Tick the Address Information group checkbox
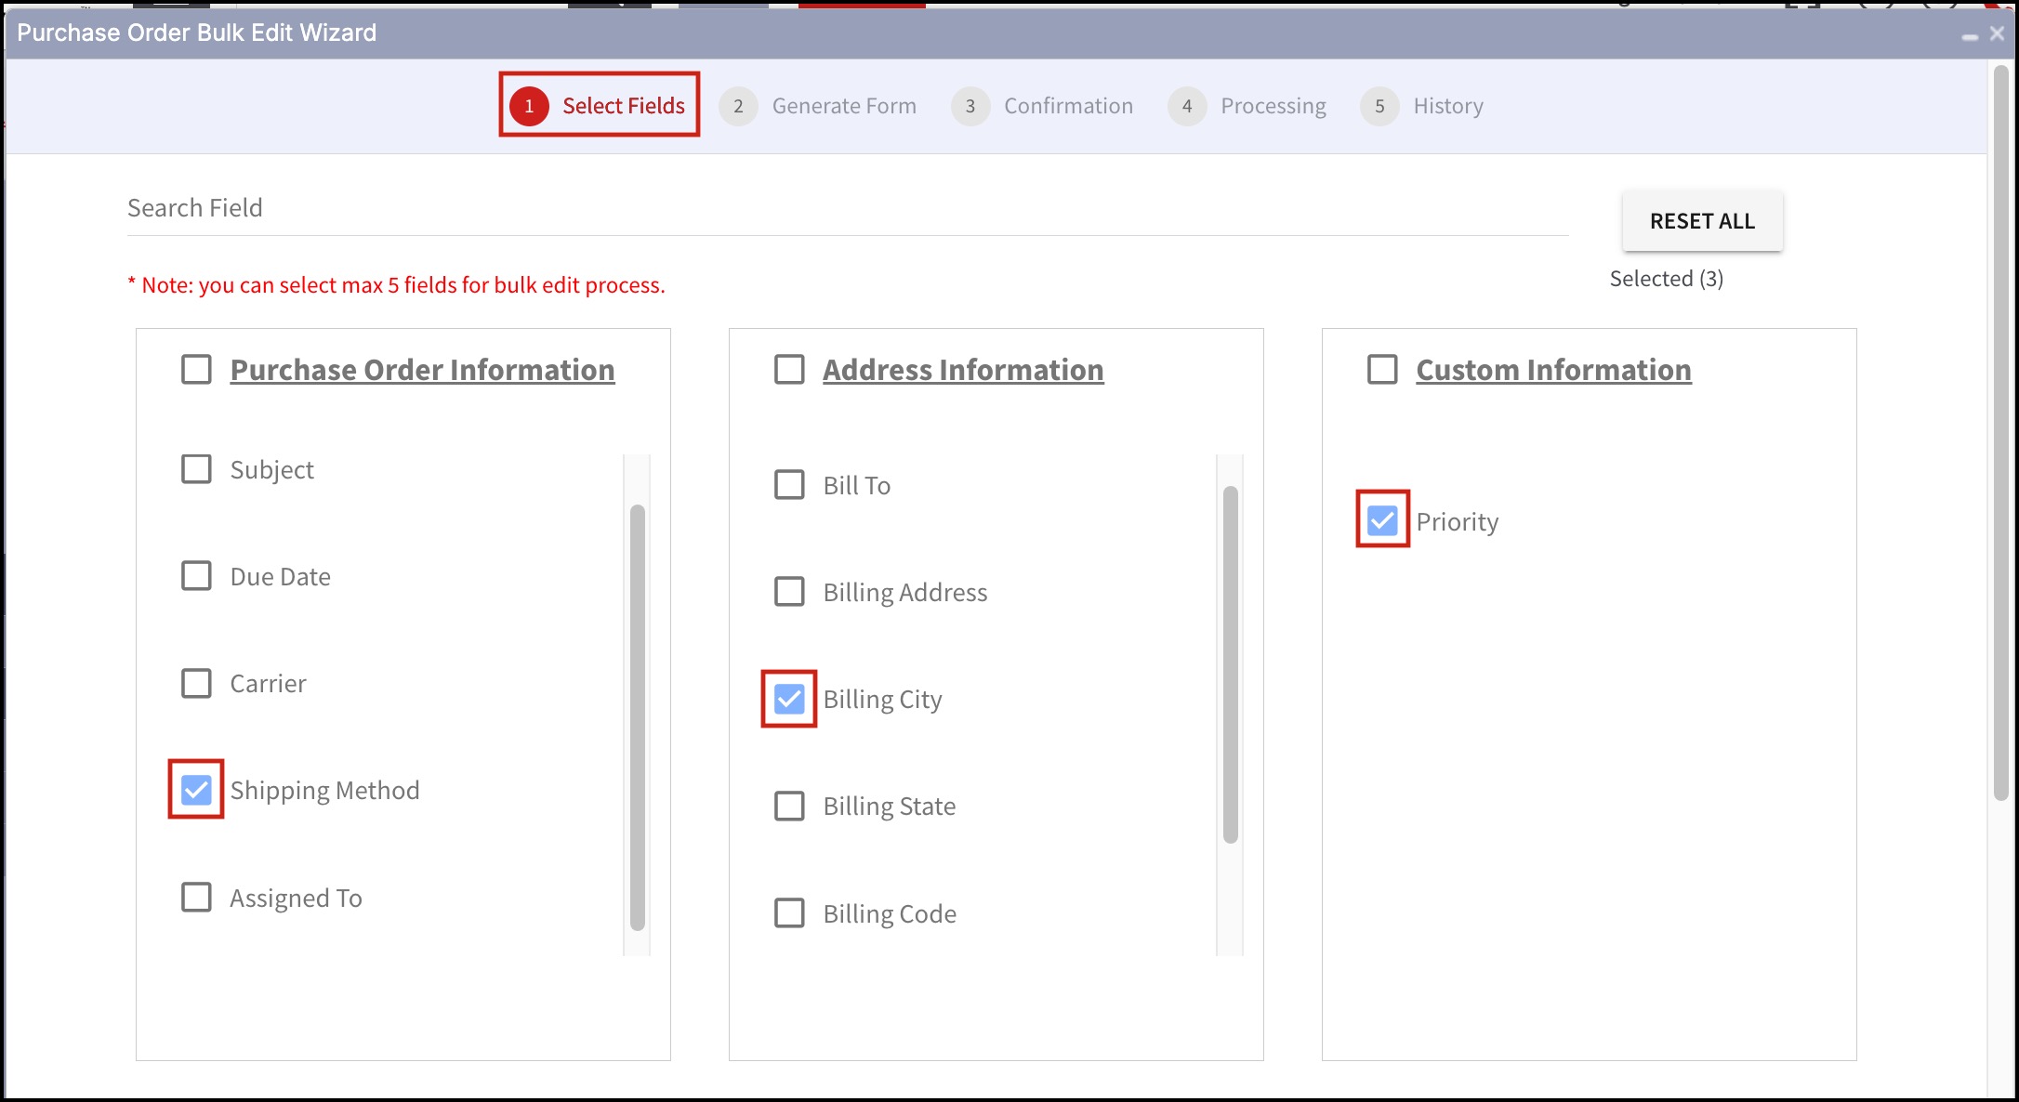 [789, 369]
